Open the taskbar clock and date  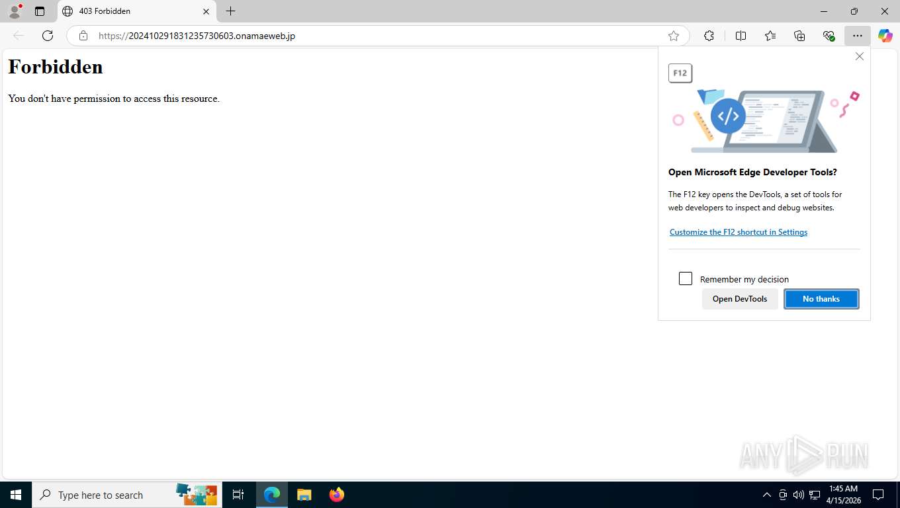click(x=843, y=495)
